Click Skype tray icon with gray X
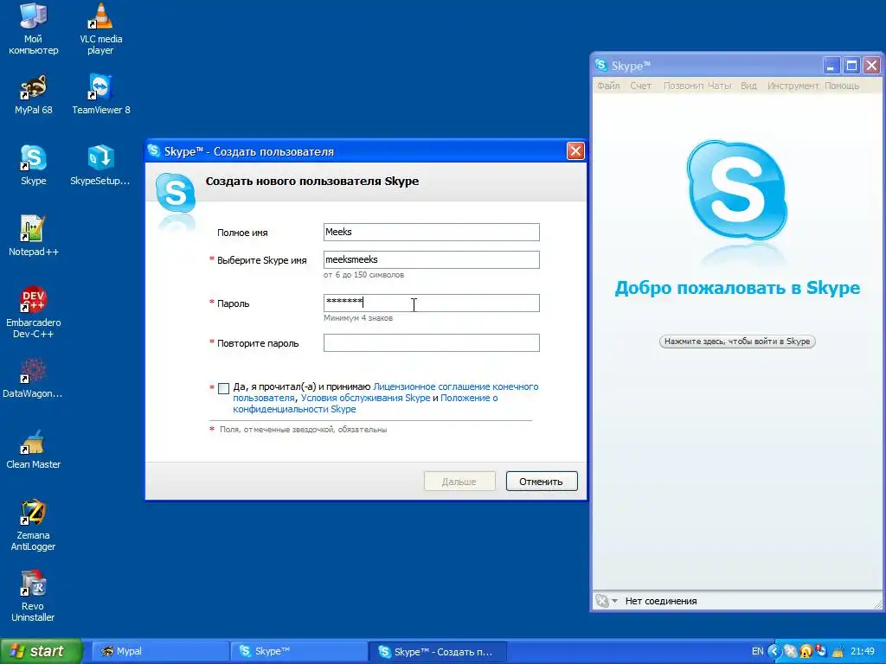This screenshot has width=886, height=664. pyautogui.click(x=790, y=652)
